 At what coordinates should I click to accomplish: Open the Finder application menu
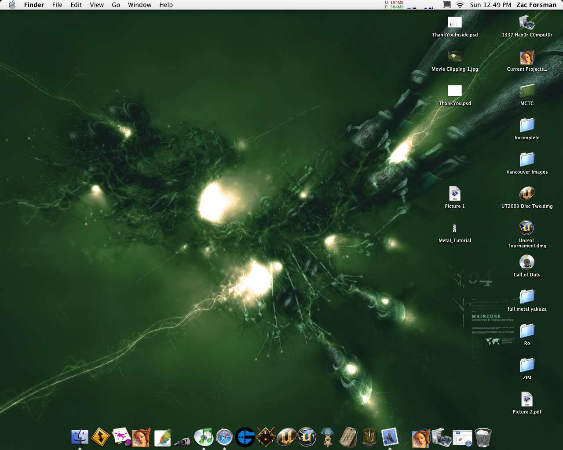click(34, 5)
